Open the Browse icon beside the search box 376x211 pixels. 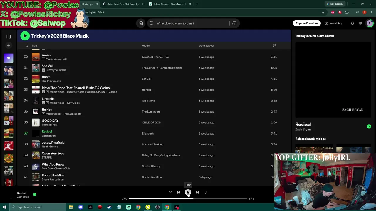(x=234, y=23)
